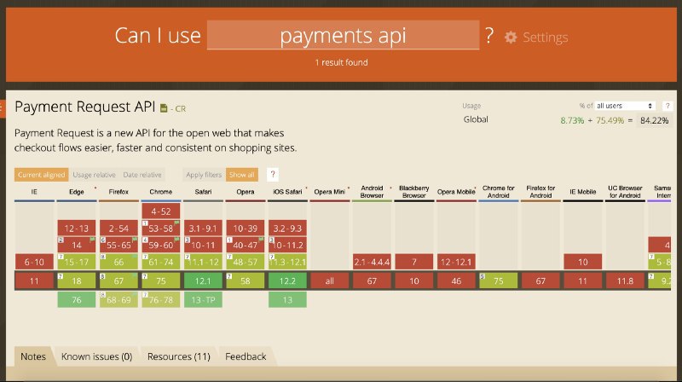Viewport: 682px width, 382px height.
Task: Click the current IE 11 cell
Action: click(x=34, y=281)
